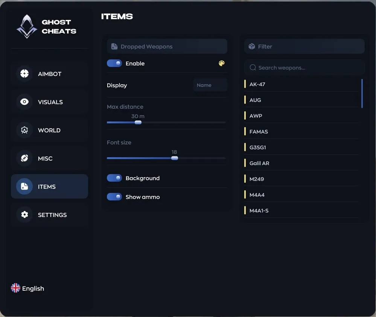Click the World map pin icon
376x317 pixels.
tap(24, 130)
